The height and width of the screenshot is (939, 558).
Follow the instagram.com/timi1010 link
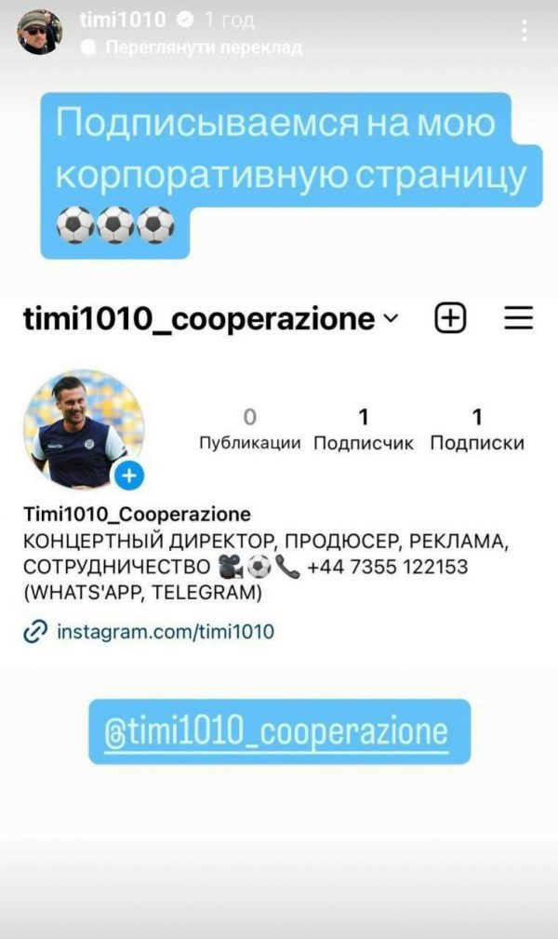click(166, 632)
